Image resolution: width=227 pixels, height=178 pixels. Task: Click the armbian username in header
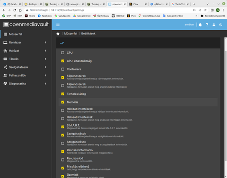[x=189, y=25]
